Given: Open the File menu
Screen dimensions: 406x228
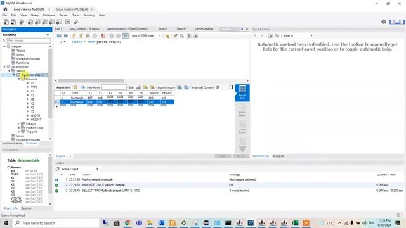Looking at the screenshot, I should coord(4,15).
